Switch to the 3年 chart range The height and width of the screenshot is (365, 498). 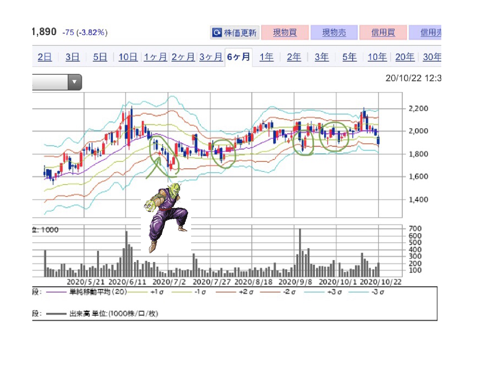click(322, 57)
